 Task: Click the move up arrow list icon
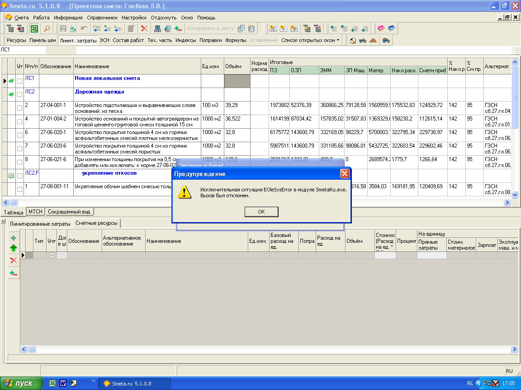point(344,28)
